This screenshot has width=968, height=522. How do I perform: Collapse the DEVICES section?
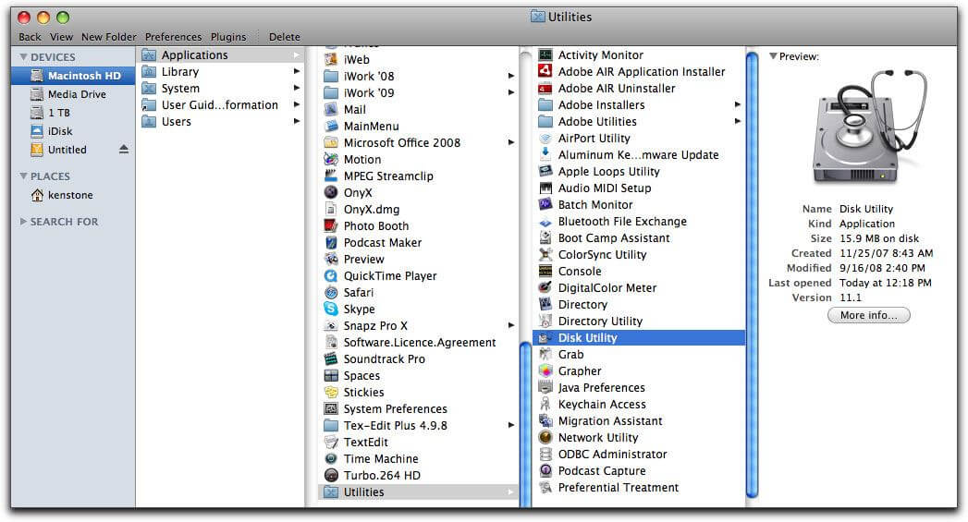click(23, 57)
